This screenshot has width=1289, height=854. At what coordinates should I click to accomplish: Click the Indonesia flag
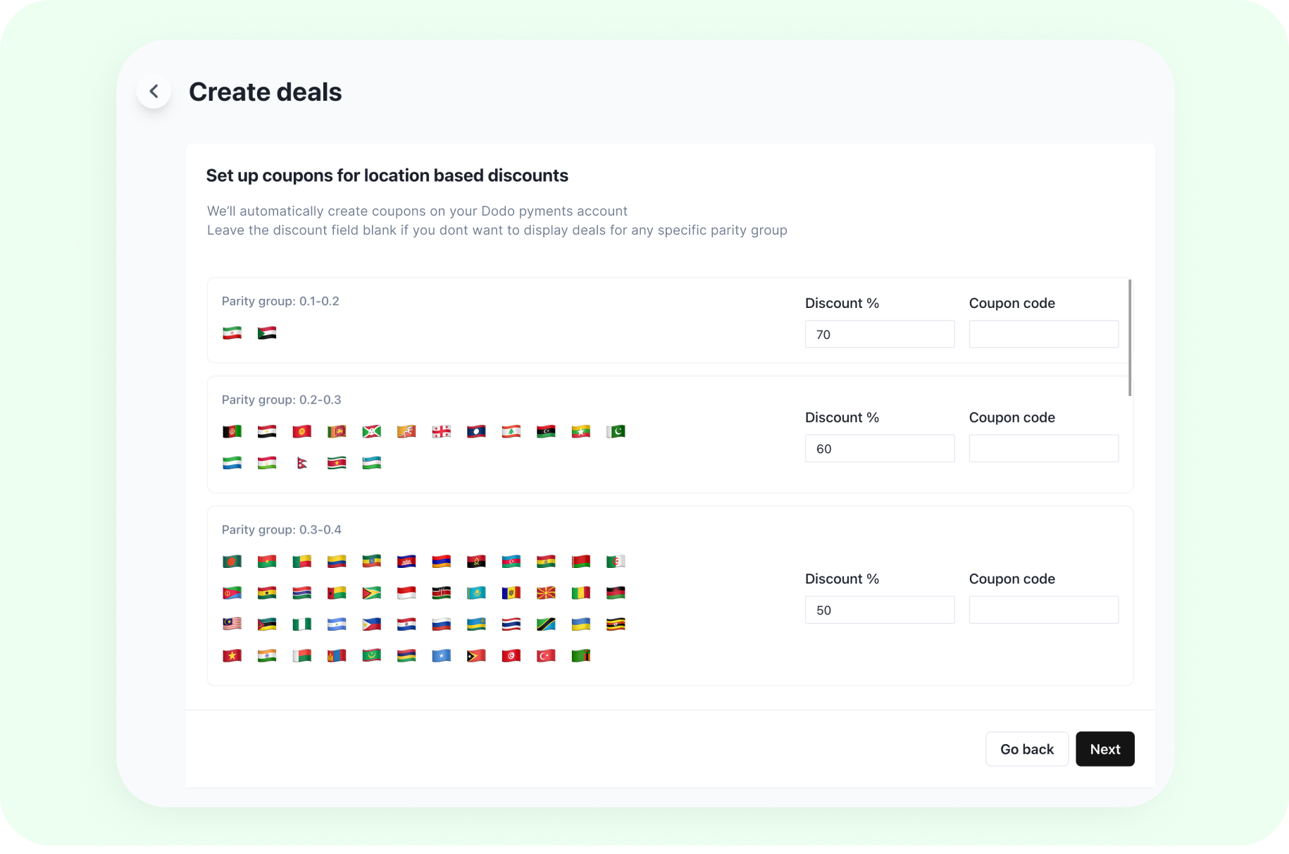pyautogui.click(x=406, y=593)
